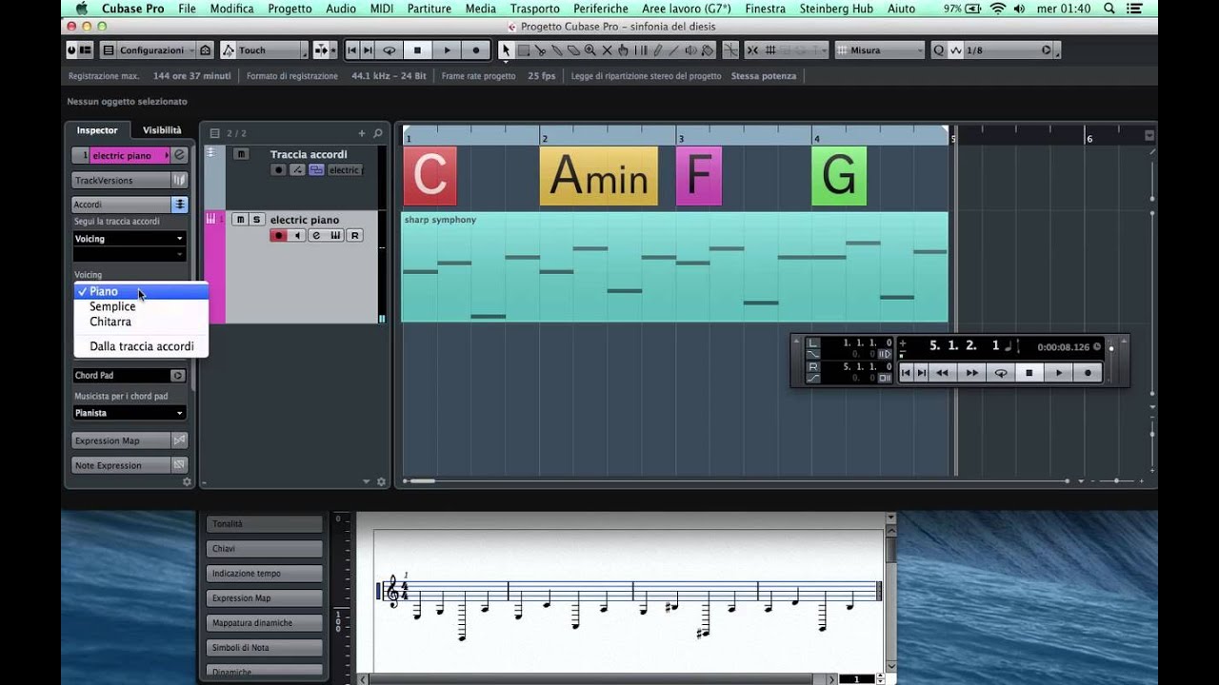Open the Progetto menu
Screen dimensions: 1219x685
(x=290, y=9)
